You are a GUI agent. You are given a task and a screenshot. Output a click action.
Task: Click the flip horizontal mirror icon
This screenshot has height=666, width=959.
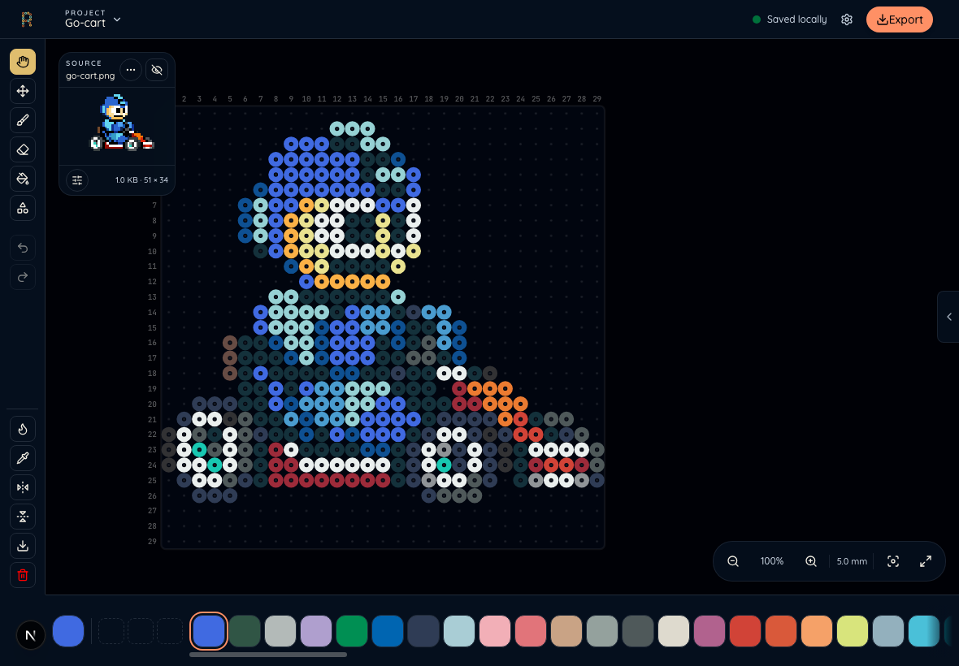23,487
